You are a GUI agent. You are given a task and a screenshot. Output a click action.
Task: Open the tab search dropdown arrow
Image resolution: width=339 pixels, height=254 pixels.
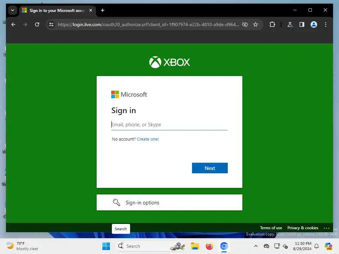[13, 10]
